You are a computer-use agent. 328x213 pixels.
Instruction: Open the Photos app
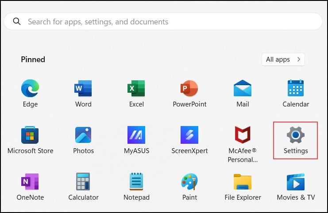click(83, 140)
